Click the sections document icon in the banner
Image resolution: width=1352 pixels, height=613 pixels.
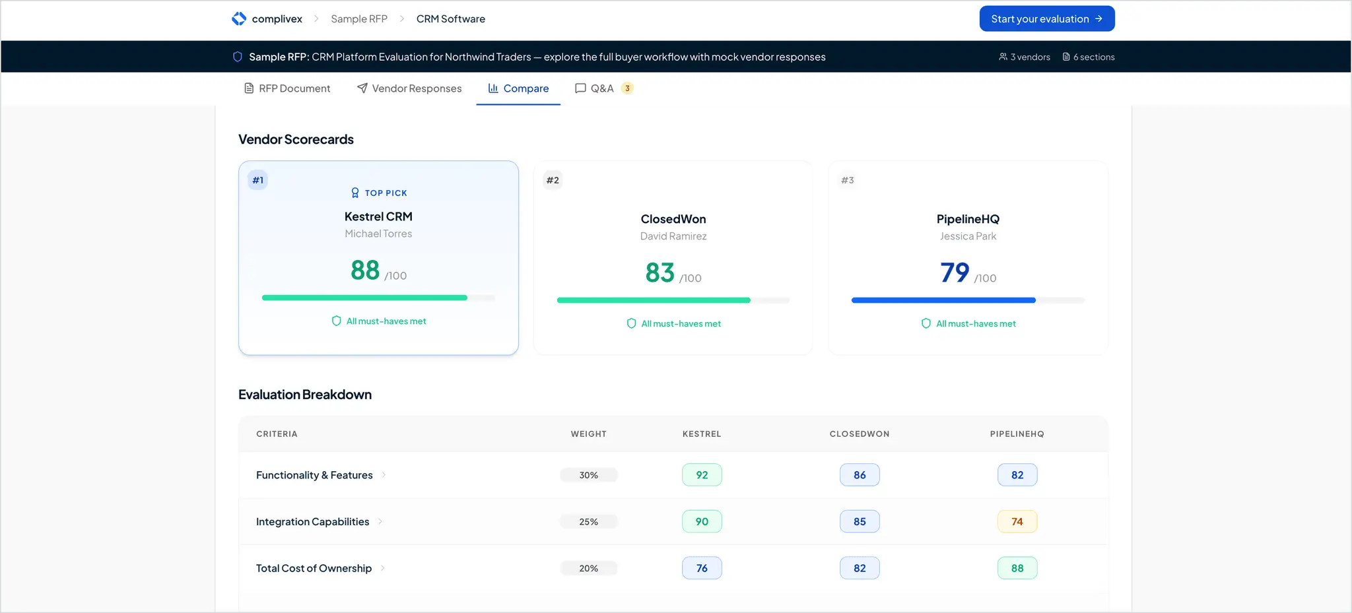point(1066,57)
